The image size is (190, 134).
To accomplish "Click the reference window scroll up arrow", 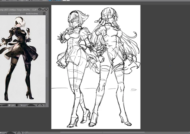I will coord(47,16).
